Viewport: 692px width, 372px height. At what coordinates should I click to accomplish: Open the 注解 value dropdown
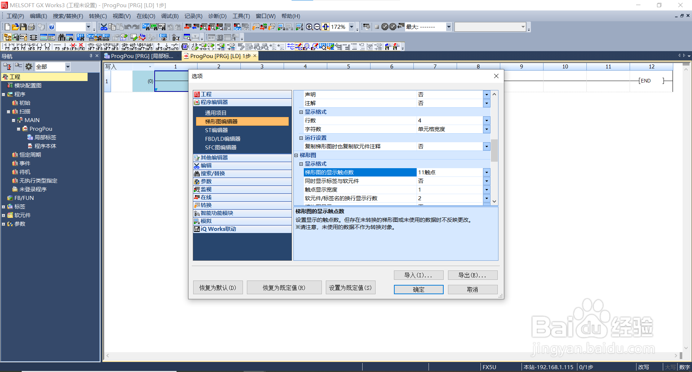tap(487, 103)
